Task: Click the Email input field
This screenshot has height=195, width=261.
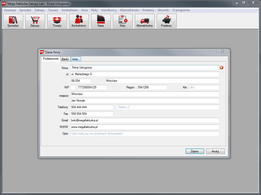Action: coord(145,120)
